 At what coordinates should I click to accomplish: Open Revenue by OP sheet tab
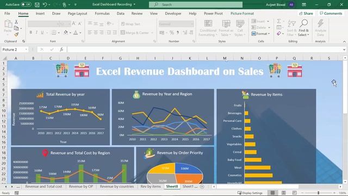pos(81,187)
